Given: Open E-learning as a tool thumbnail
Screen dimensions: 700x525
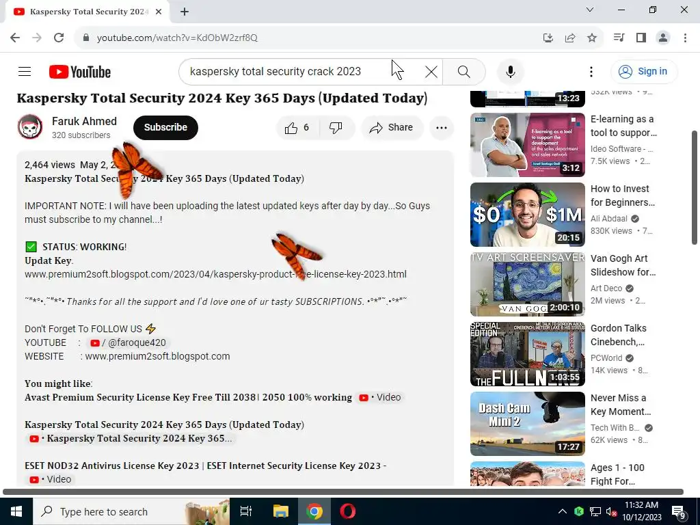Looking at the screenshot, I should tap(528, 145).
